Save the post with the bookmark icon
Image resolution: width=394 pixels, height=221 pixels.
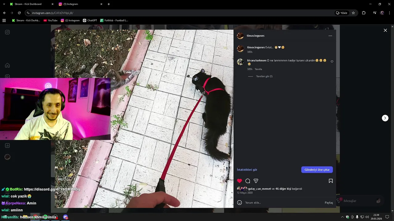[331, 181]
